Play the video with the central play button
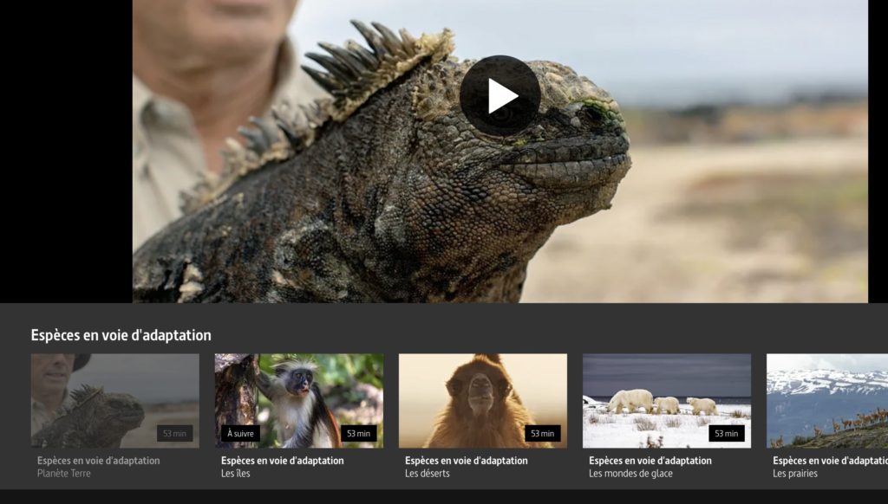This screenshot has width=888, height=504. coord(500,95)
